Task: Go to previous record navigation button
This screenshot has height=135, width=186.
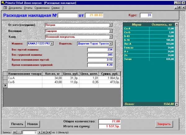Action: click(19, 132)
